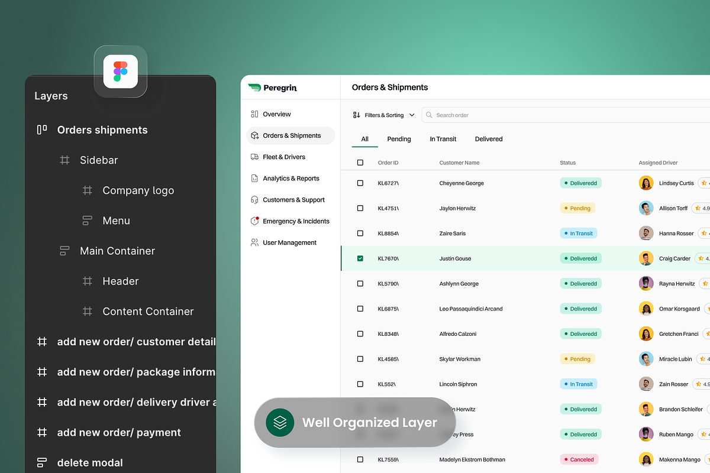The image size is (710, 473).
Task: Click the Customers & Support headset icon
Action: click(254, 200)
